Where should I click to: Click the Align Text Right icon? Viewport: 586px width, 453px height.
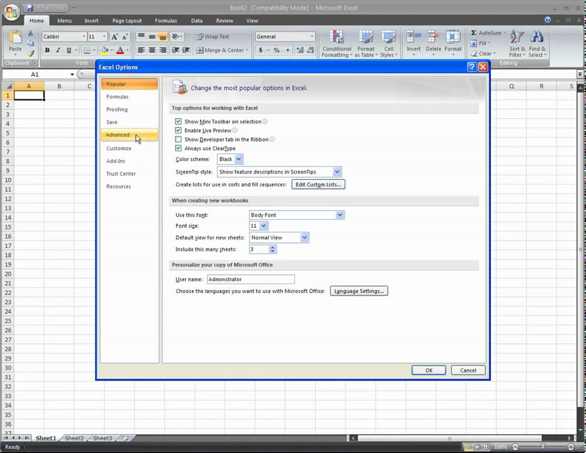click(x=163, y=50)
